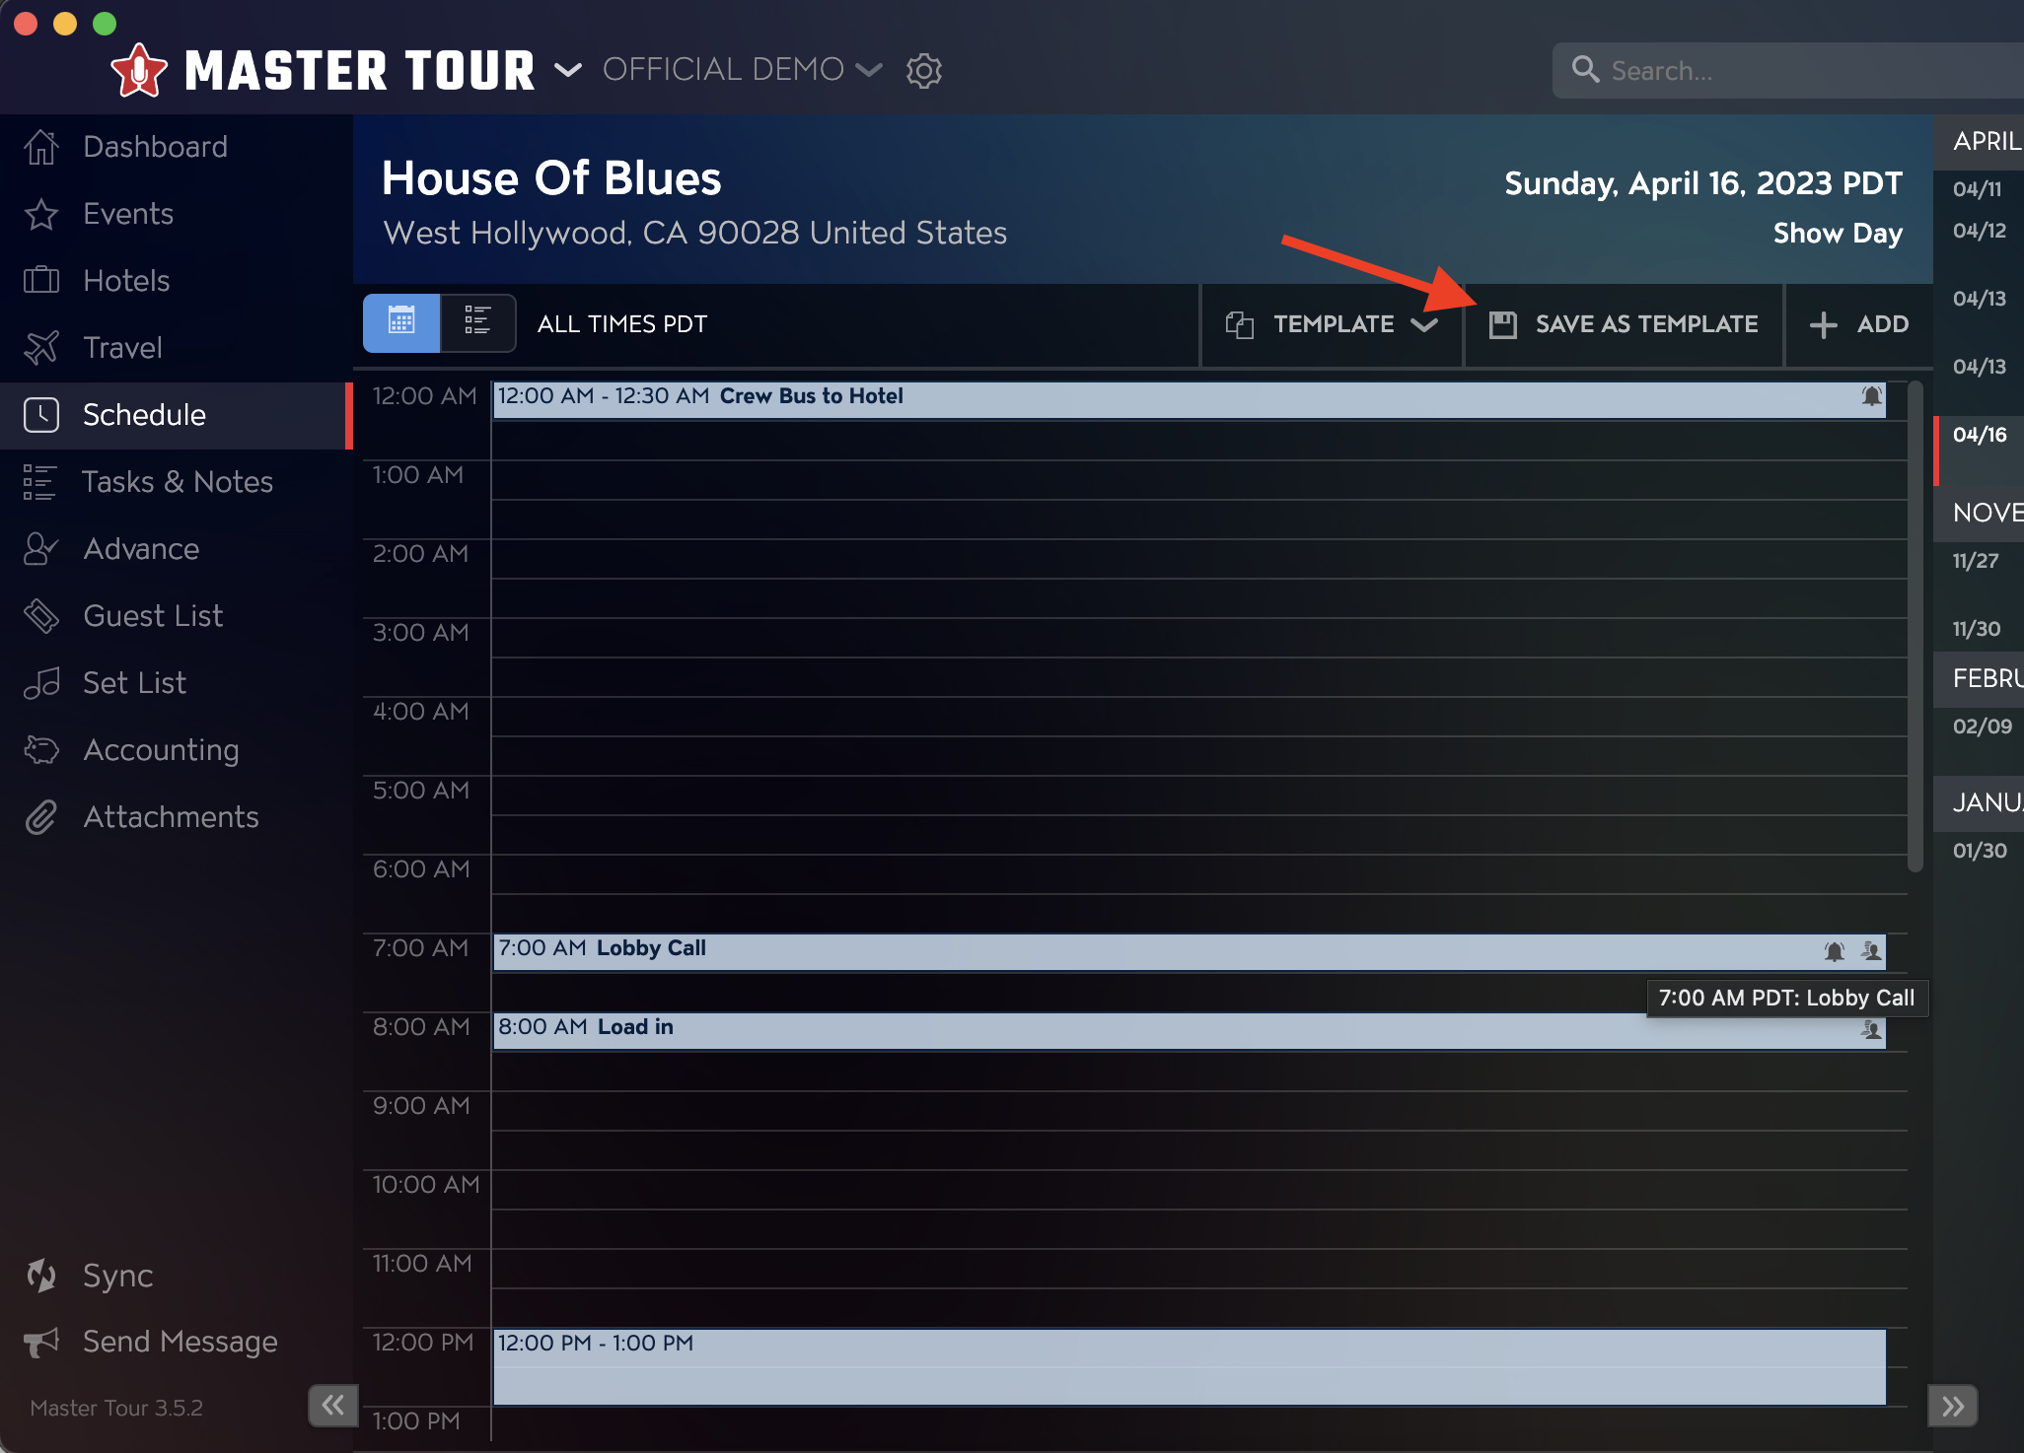Click person icon on Load in row
Screen dimensions: 2024x1453
(1871, 1030)
